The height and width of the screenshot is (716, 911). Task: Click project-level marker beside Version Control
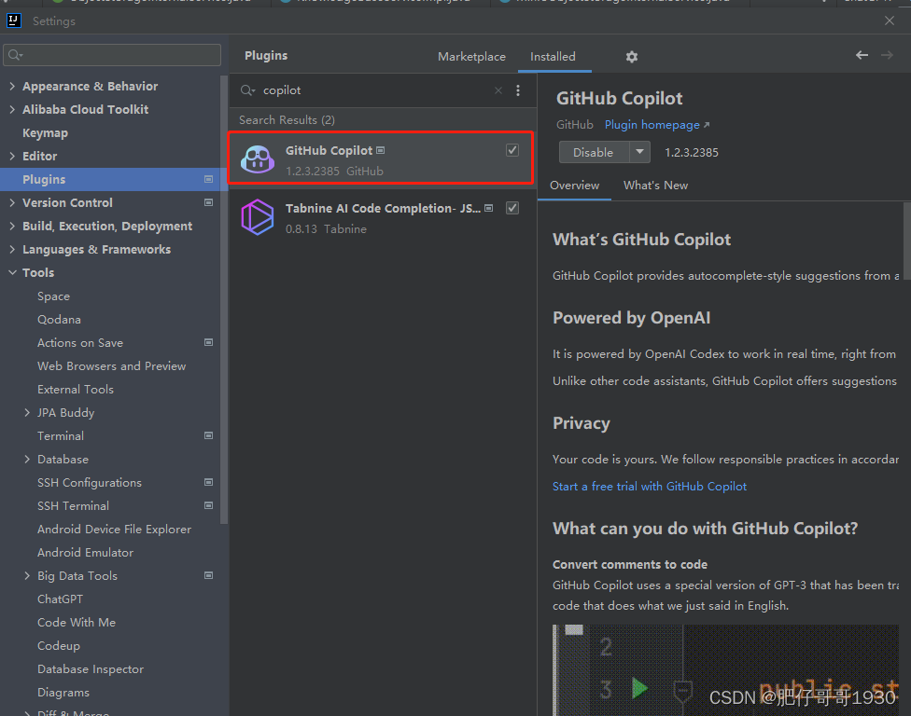pos(208,202)
